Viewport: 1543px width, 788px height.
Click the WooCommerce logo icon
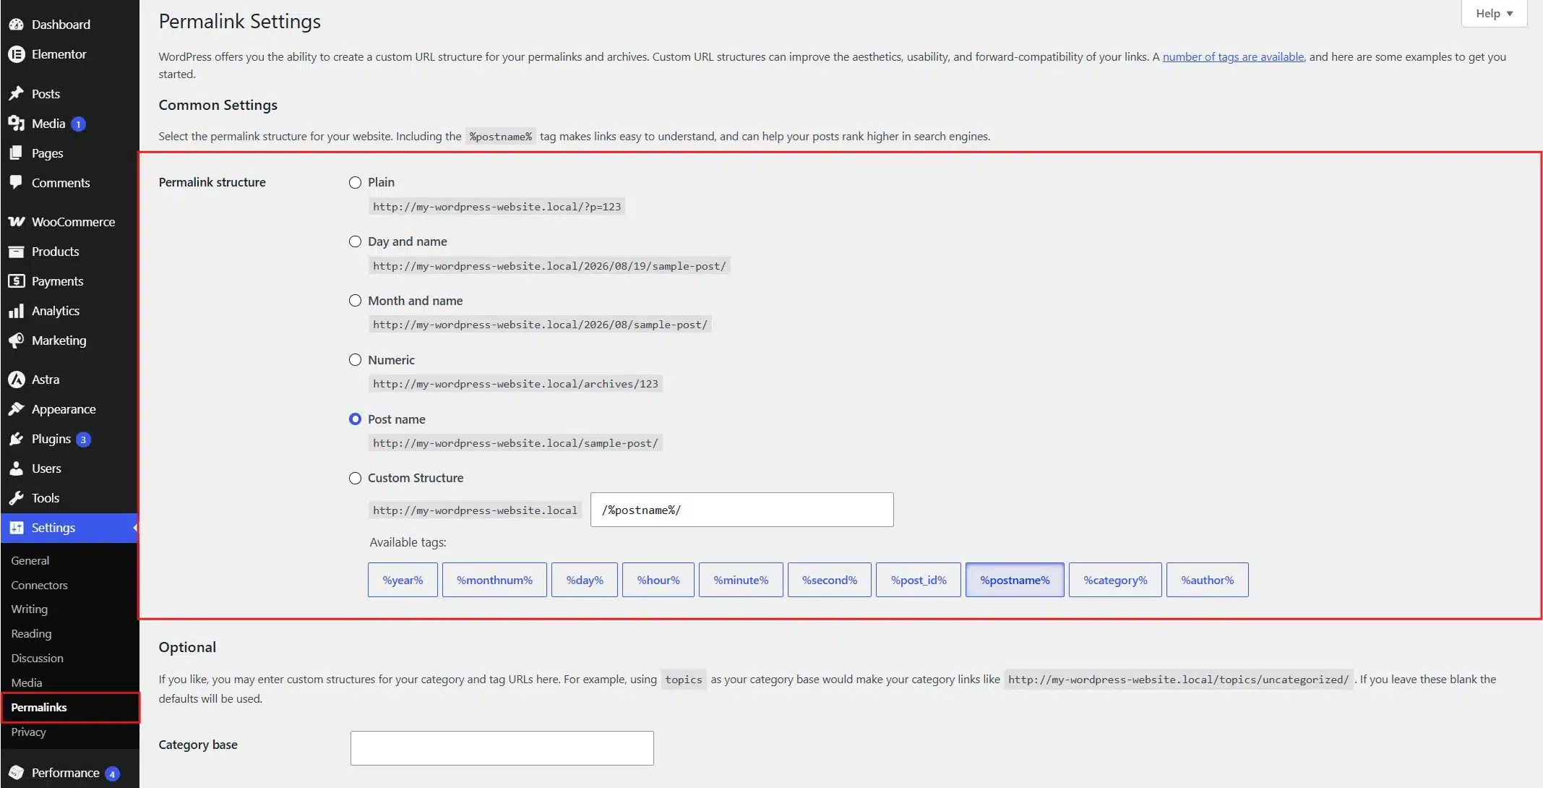tap(16, 222)
